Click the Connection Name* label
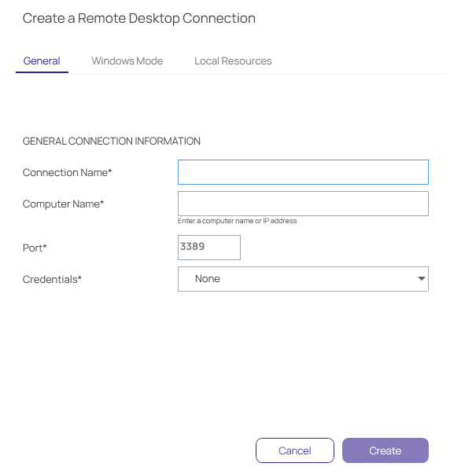450x474 pixels. [x=67, y=172]
